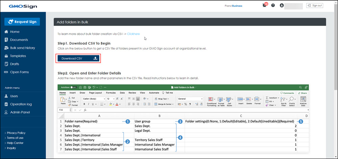Open the Wrap Text dropdown
The height and width of the screenshot is (159, 338).
[x=162, y=99]
